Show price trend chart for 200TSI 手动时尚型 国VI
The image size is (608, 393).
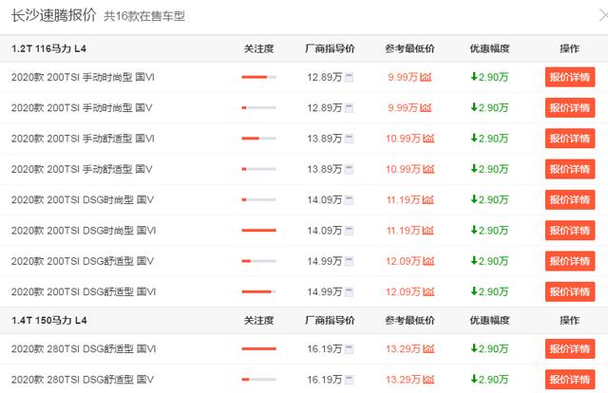426,77
